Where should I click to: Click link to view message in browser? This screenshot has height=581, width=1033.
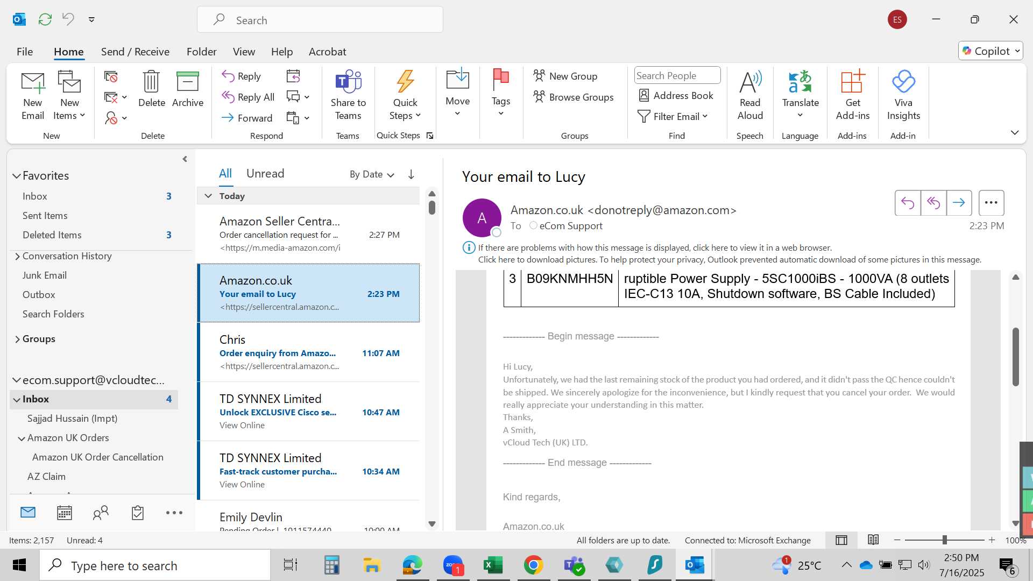(x=655, y=248)
